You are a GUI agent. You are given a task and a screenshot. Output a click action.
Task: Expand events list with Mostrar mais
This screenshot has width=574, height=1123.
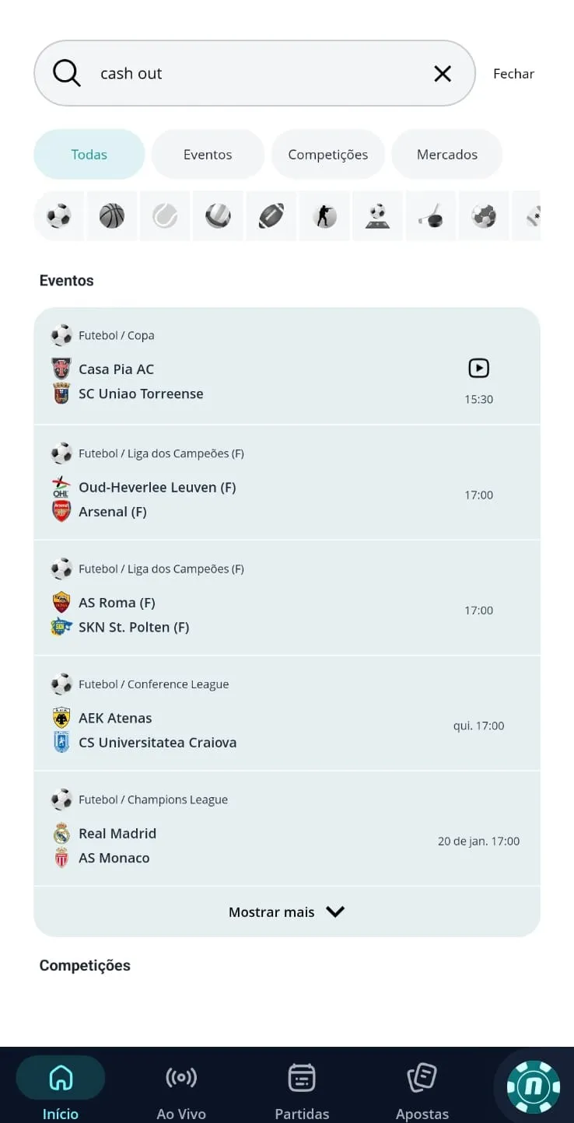tap(286, 911)
